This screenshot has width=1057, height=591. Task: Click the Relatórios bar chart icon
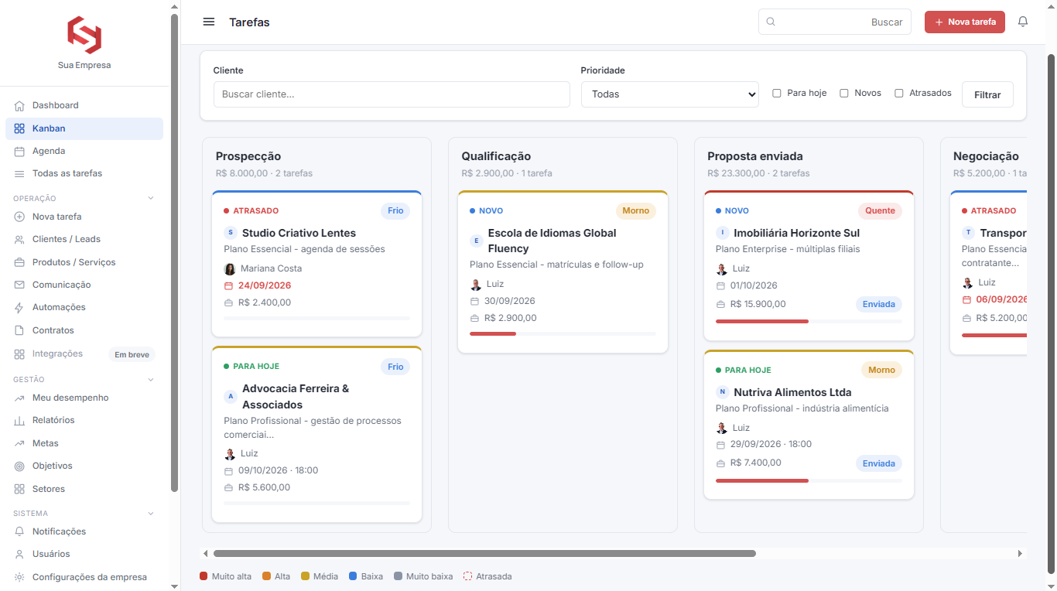click(19, 420)
